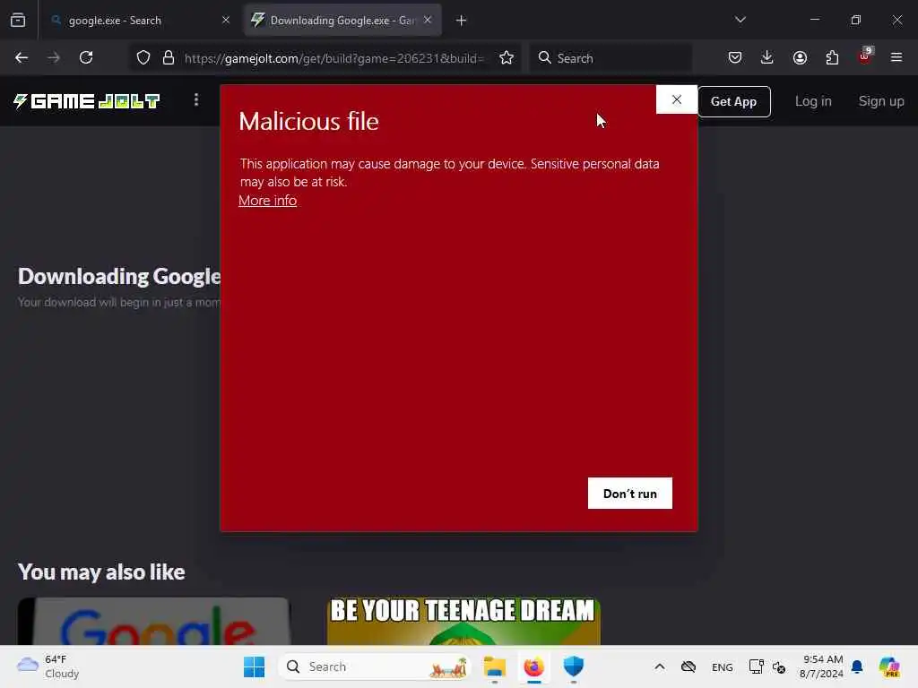
Task: Reload the current page
Action: [86, 57]
